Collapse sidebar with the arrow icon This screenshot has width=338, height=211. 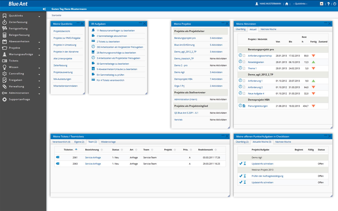click(44, 9)
